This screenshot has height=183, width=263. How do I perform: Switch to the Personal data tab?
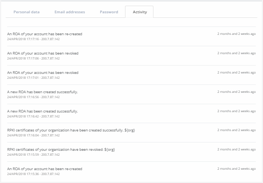[x=26, y=12]
